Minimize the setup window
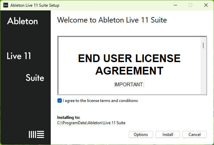The height and width of the screenshot is (145, 214). pyautogui.click(x=175, y=5)
